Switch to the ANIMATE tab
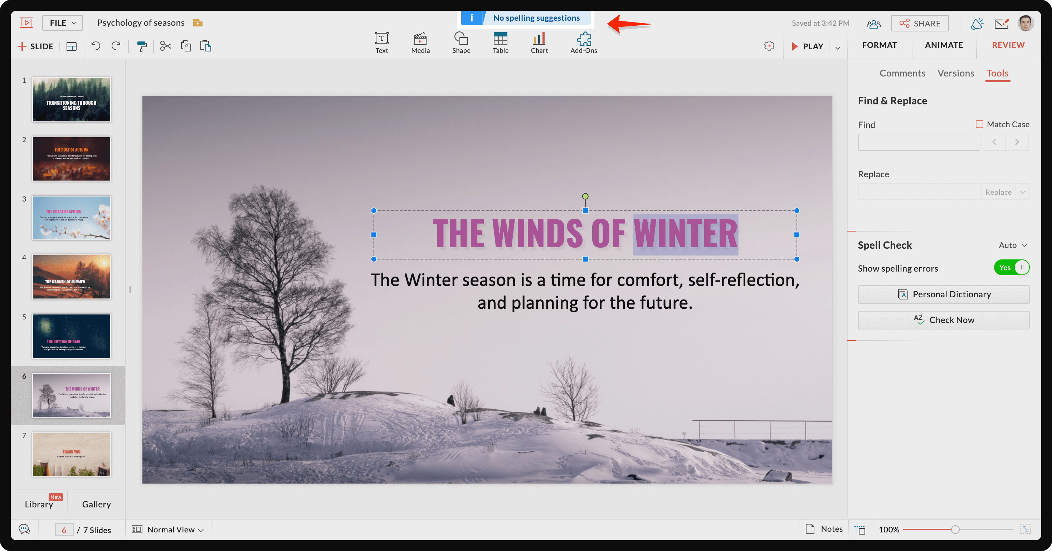1052x551 pixels. pyautogui.click(x=944, y=45)
